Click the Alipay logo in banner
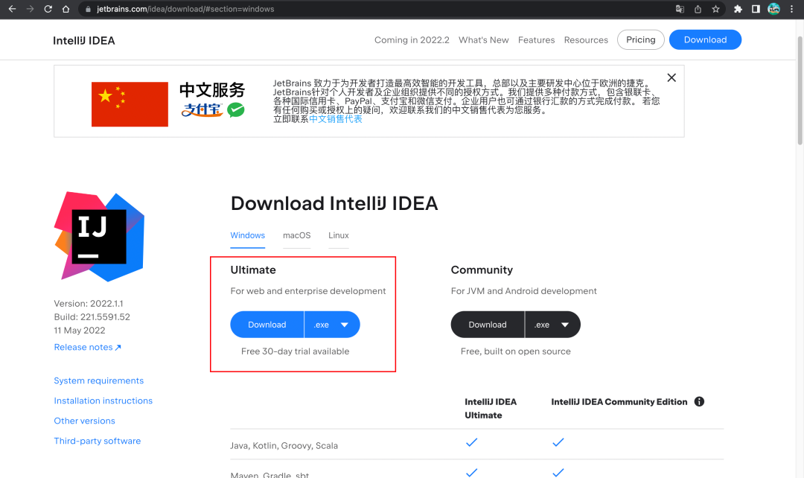The height and width of the screenshot is (478, 804). 202,109
